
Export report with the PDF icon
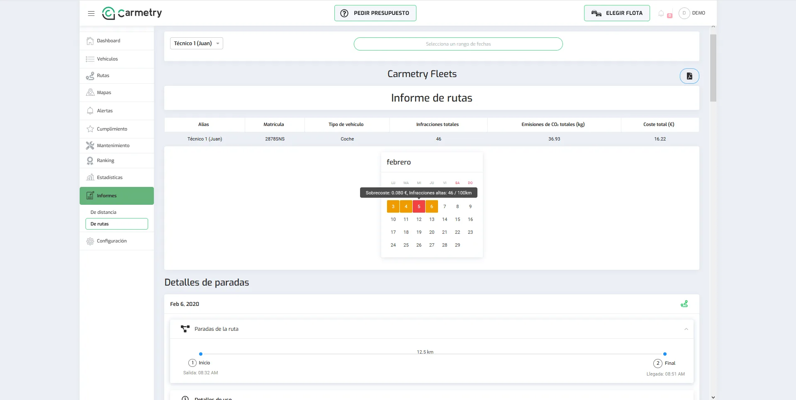point(689,76)
